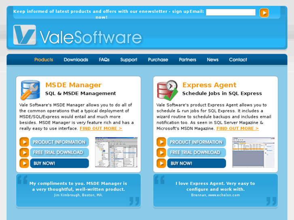Click arrow icon beside Express Agent Buy Now

pos(161,163)
